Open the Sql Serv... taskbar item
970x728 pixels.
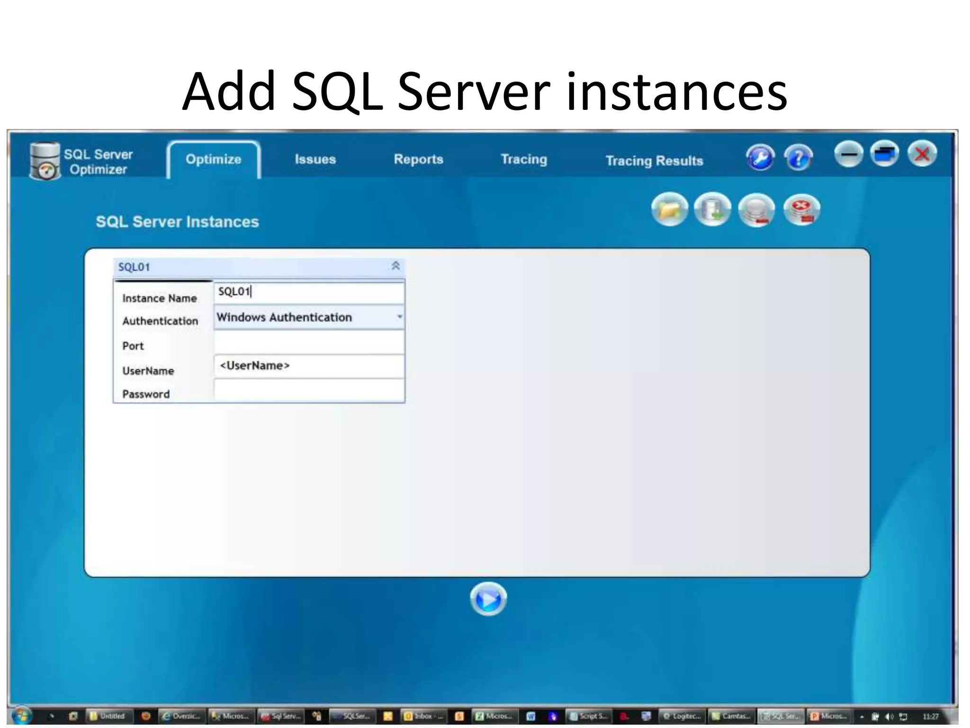pos(281,716)
